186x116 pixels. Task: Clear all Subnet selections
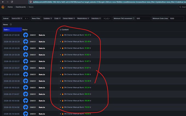[25, 19]
